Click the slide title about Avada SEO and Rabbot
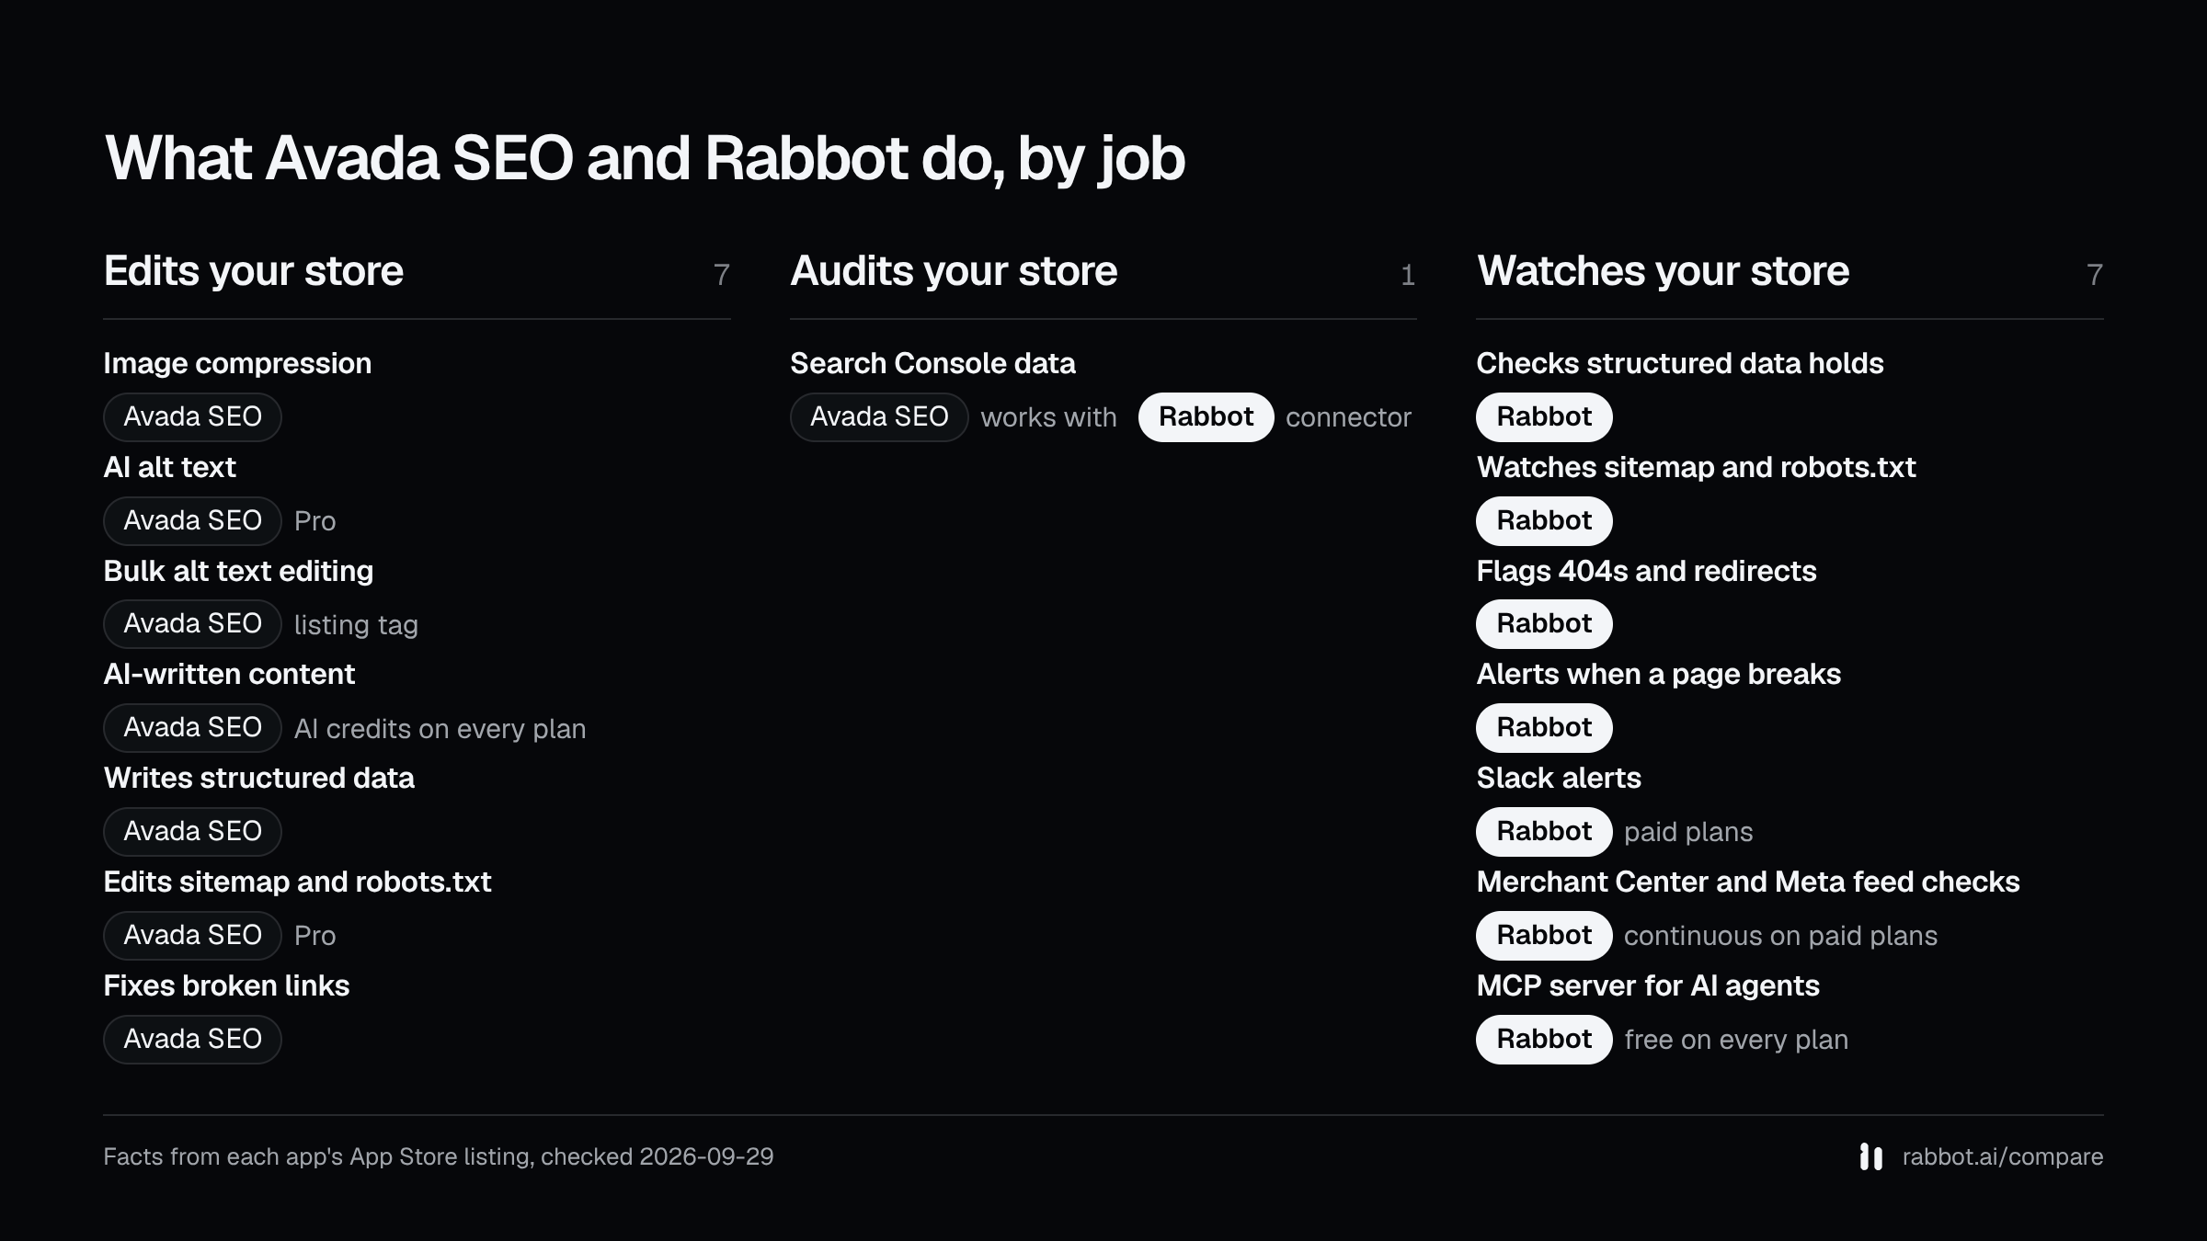This screenshot has height=1241, width=2207. [x=645, y=159]
